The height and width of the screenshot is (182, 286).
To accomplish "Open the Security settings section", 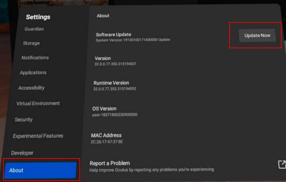I will [x=24, y=120].
